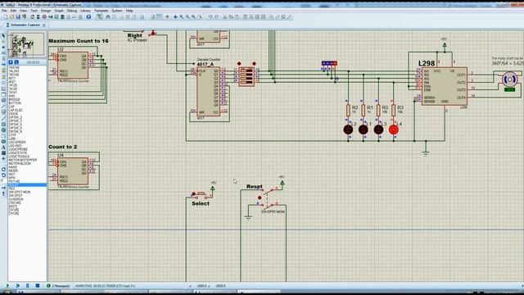Run the simulation with Play button
The width and height of the screenshot is (524, 295).
click(x=7, y=286)
